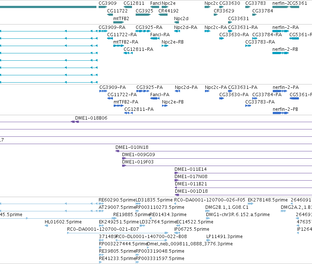
Task: Click the Npc2c gene label
Action: pos(211,3)
